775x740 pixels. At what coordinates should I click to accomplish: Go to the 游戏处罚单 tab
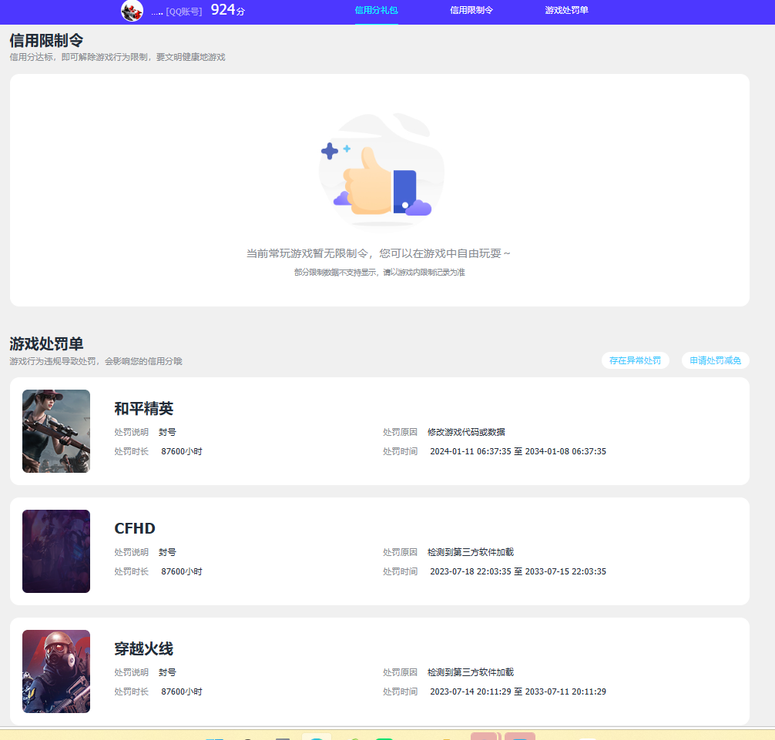(x=566, y=10)
